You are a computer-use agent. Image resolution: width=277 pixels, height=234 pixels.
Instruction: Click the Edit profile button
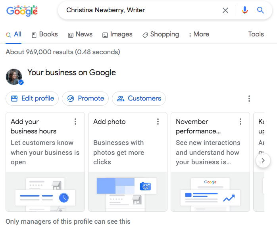32,99
